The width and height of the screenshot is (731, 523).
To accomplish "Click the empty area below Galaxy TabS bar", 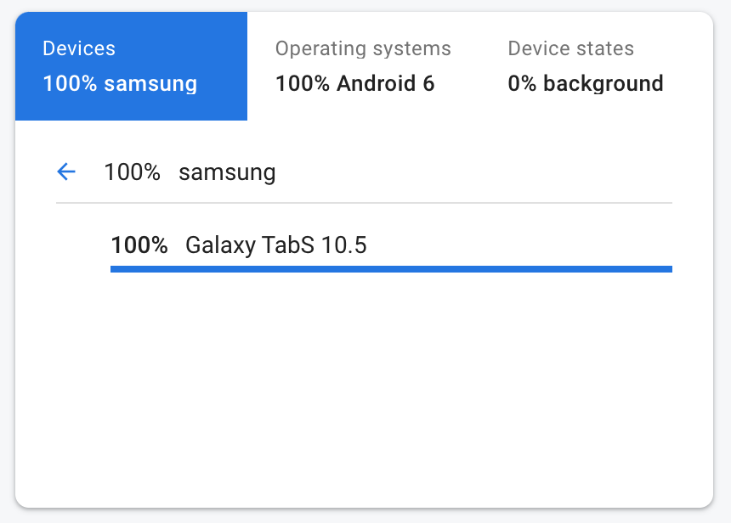I will tap(364, 382).
